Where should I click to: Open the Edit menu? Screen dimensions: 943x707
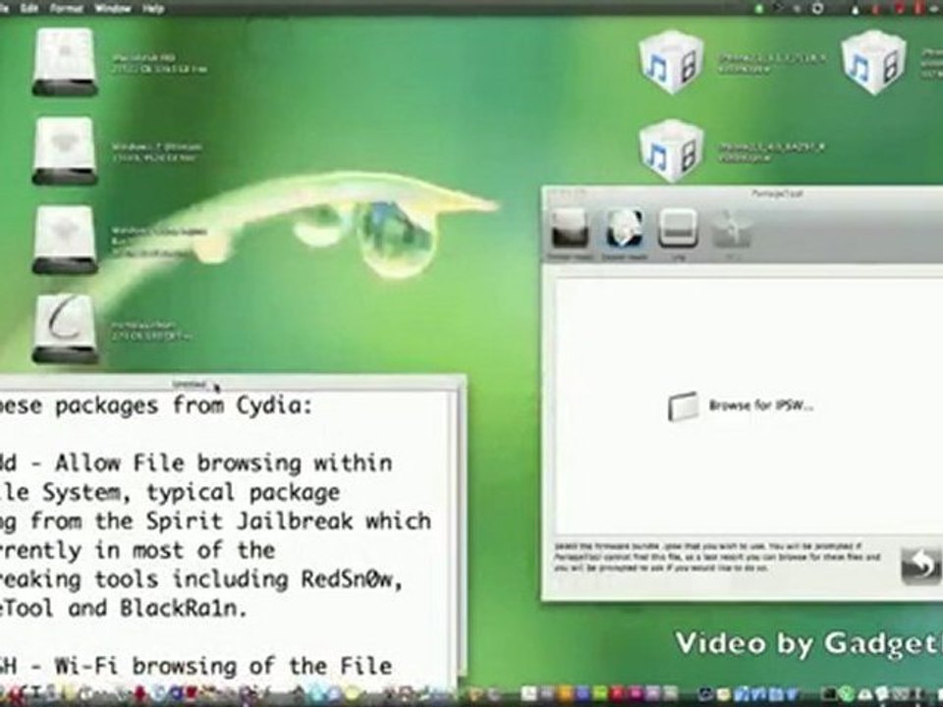point(28,9)
